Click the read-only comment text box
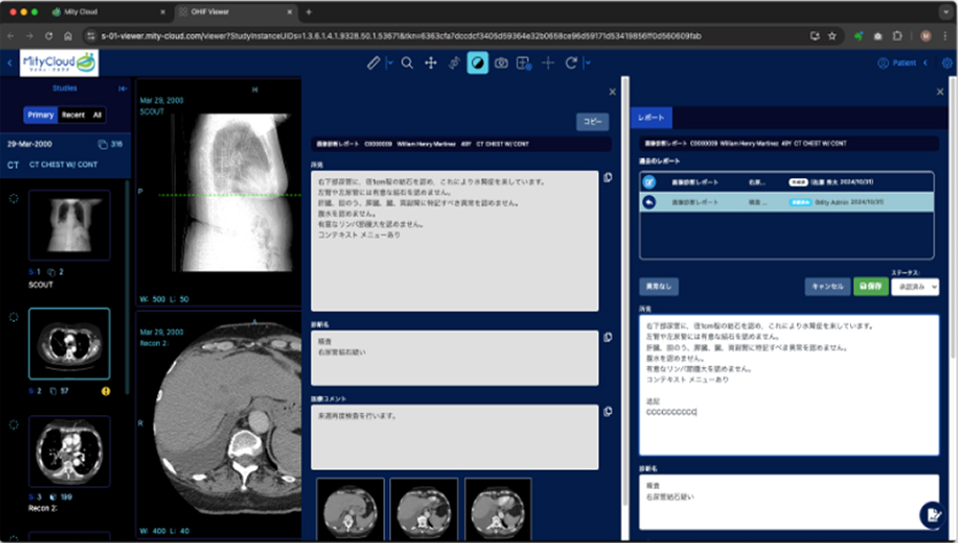Image resolution: width=958 pixels, height=543 pixels. click(x=454, y=437)
